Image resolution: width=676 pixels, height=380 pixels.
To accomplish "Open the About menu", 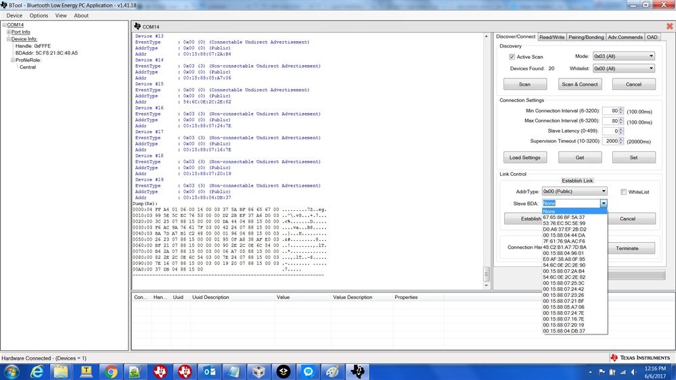I will (x=81, y=16).
